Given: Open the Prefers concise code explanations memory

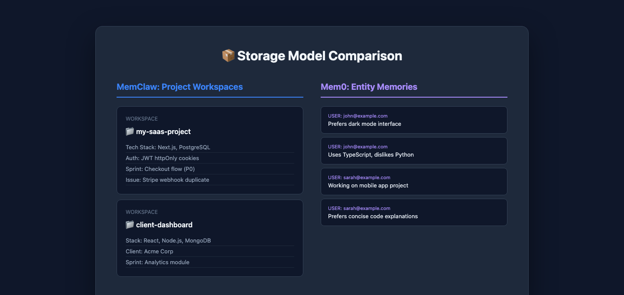Looking at the screenshot, I should tap(373, 216).
